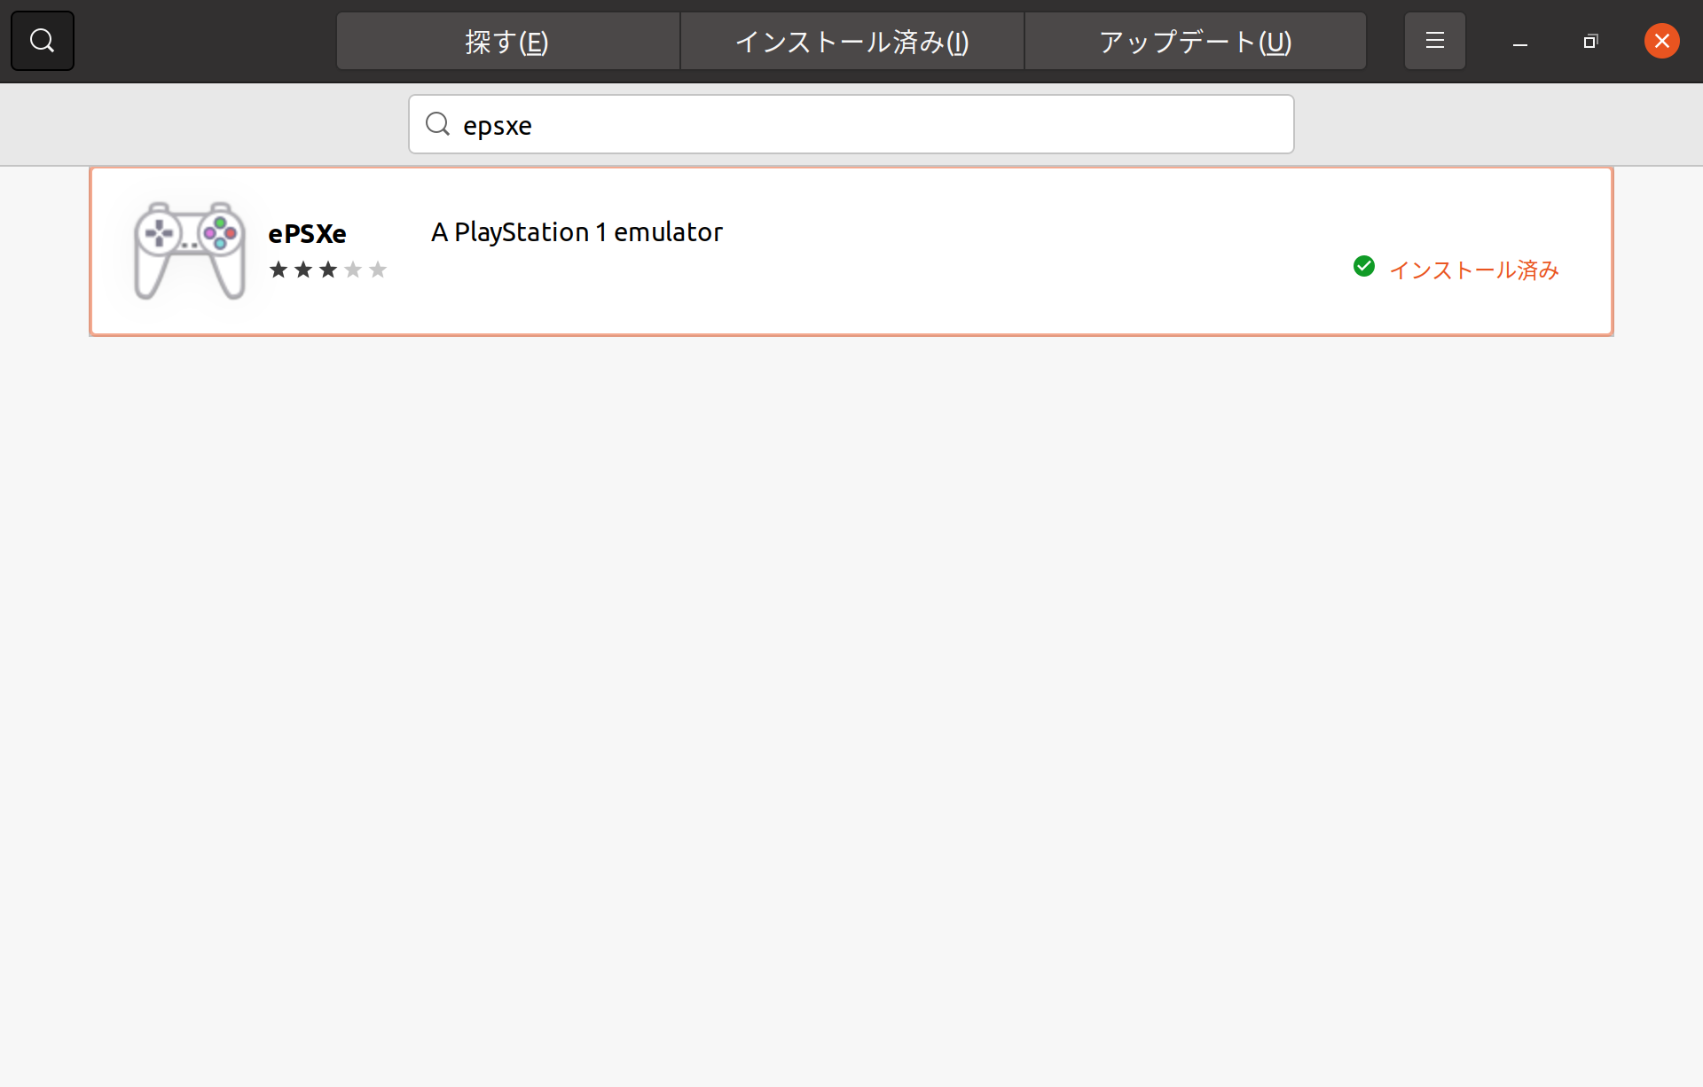Click the ePSXe star rating
1703x1087 pixels.
(x=327, y=270)
